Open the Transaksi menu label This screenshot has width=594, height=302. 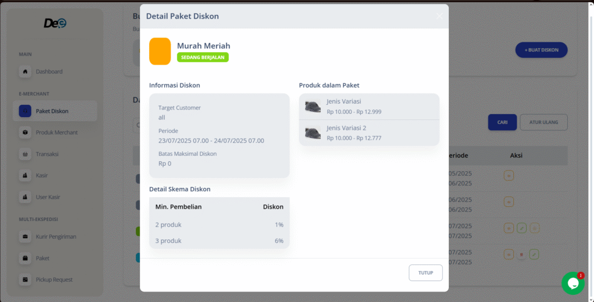click(47, 154)
